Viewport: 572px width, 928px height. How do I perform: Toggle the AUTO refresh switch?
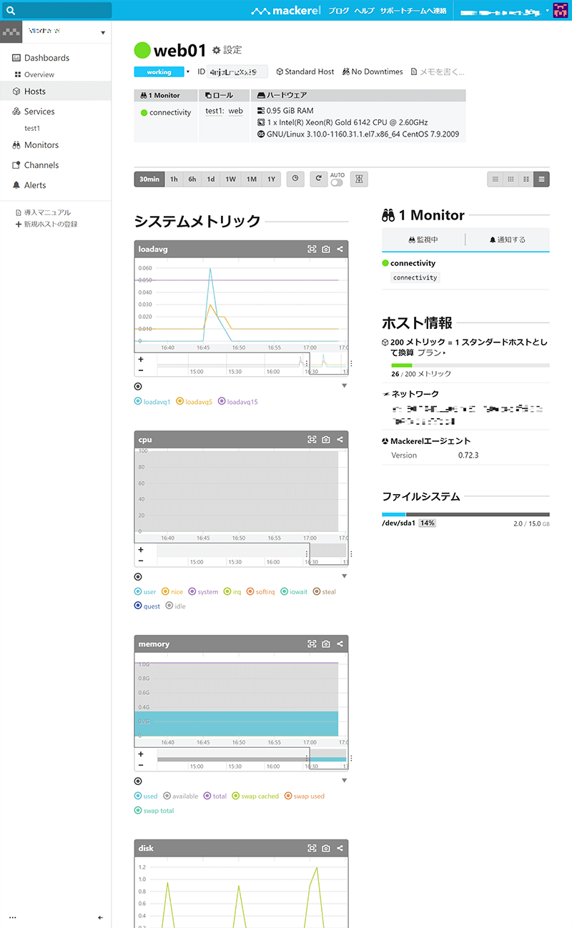[336, 183]
